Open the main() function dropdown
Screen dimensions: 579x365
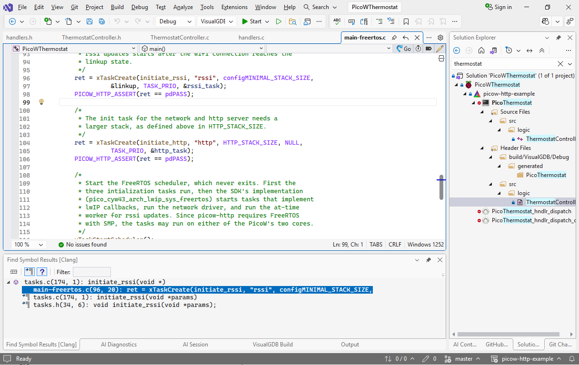click(x=202, y=49)
